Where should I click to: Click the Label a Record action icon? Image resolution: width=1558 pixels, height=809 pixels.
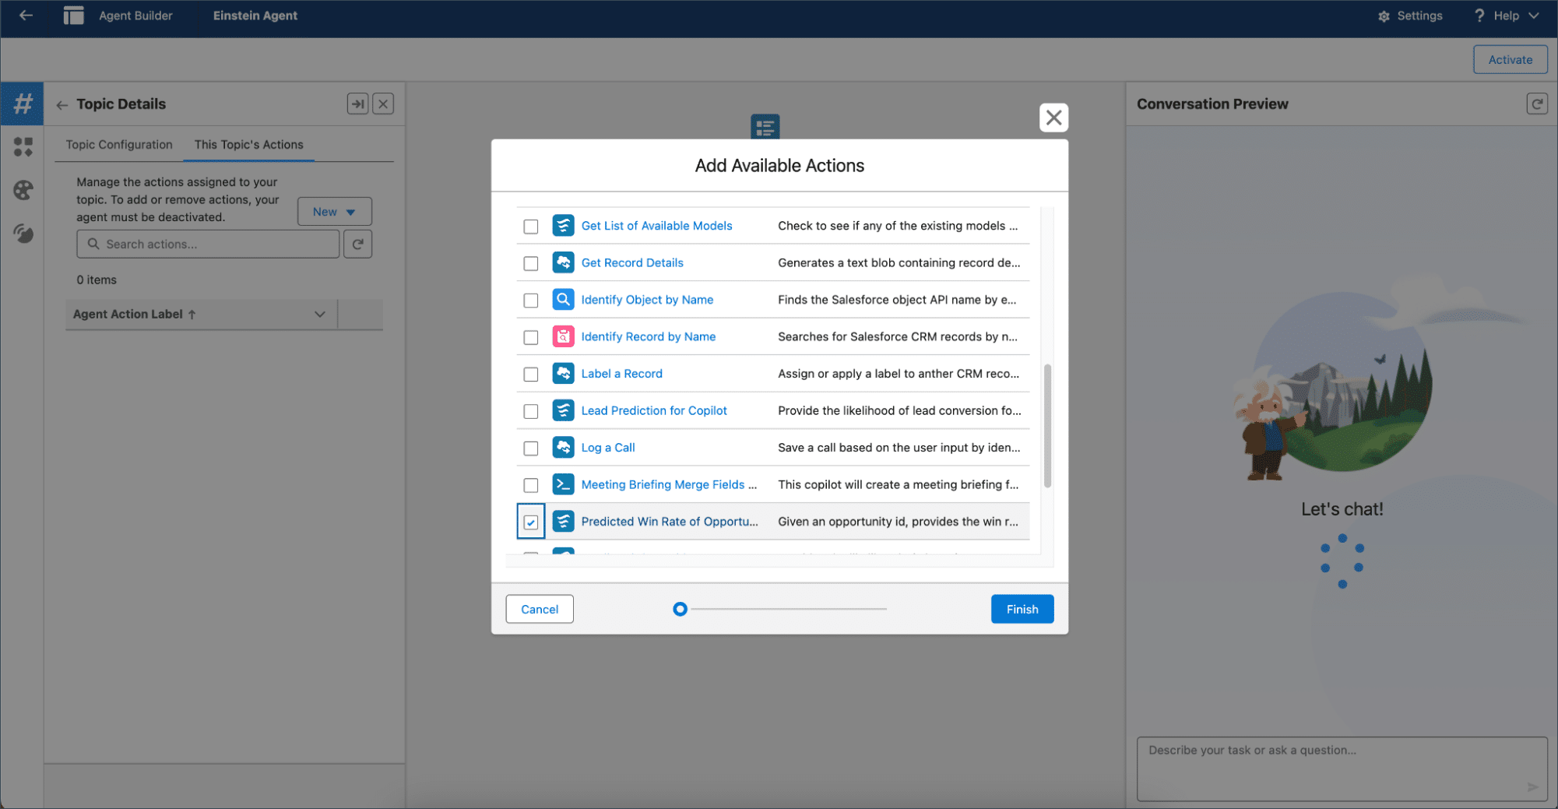(563, 374)
